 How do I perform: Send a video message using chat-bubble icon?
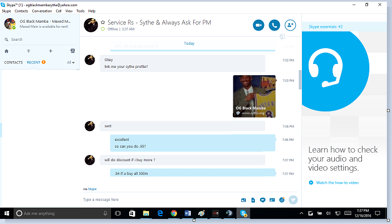(262, 200)
